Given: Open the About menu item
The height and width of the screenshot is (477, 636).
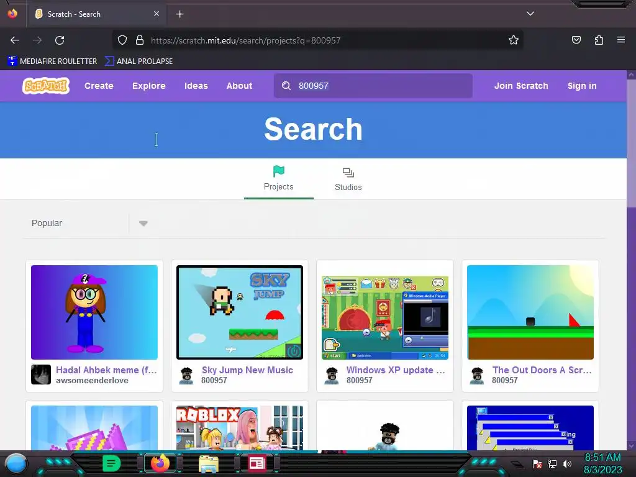Looking at the screenshot, I should tap(239, 86).
